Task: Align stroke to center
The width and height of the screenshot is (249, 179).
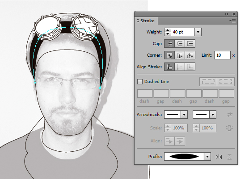Action: pos(169,67)
